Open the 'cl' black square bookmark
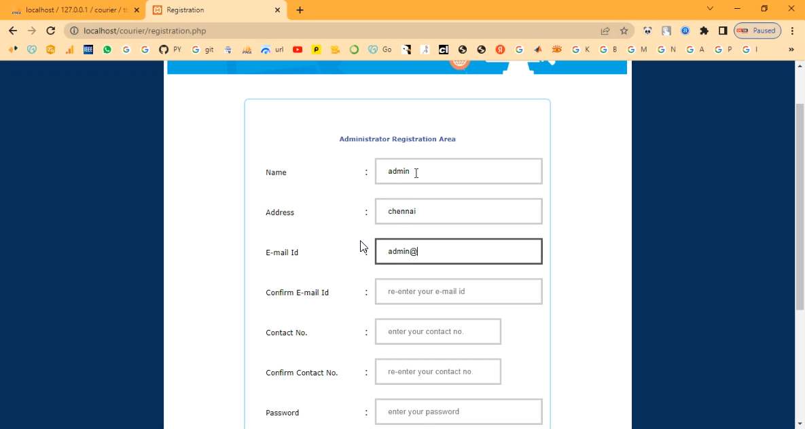The width and height of the screenshot is (805, 429). click(x=443, y=50)
